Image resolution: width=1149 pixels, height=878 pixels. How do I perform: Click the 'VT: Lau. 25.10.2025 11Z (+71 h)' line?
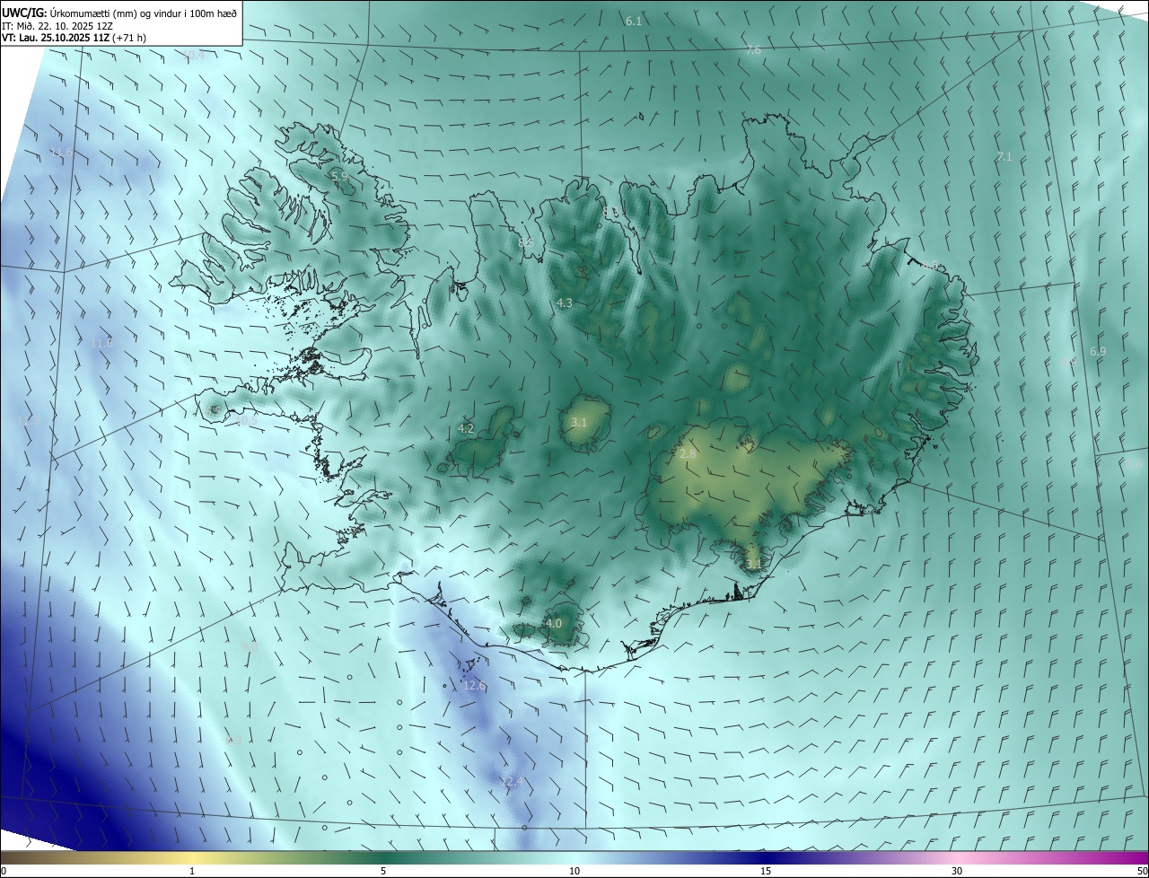click(75, 39)
